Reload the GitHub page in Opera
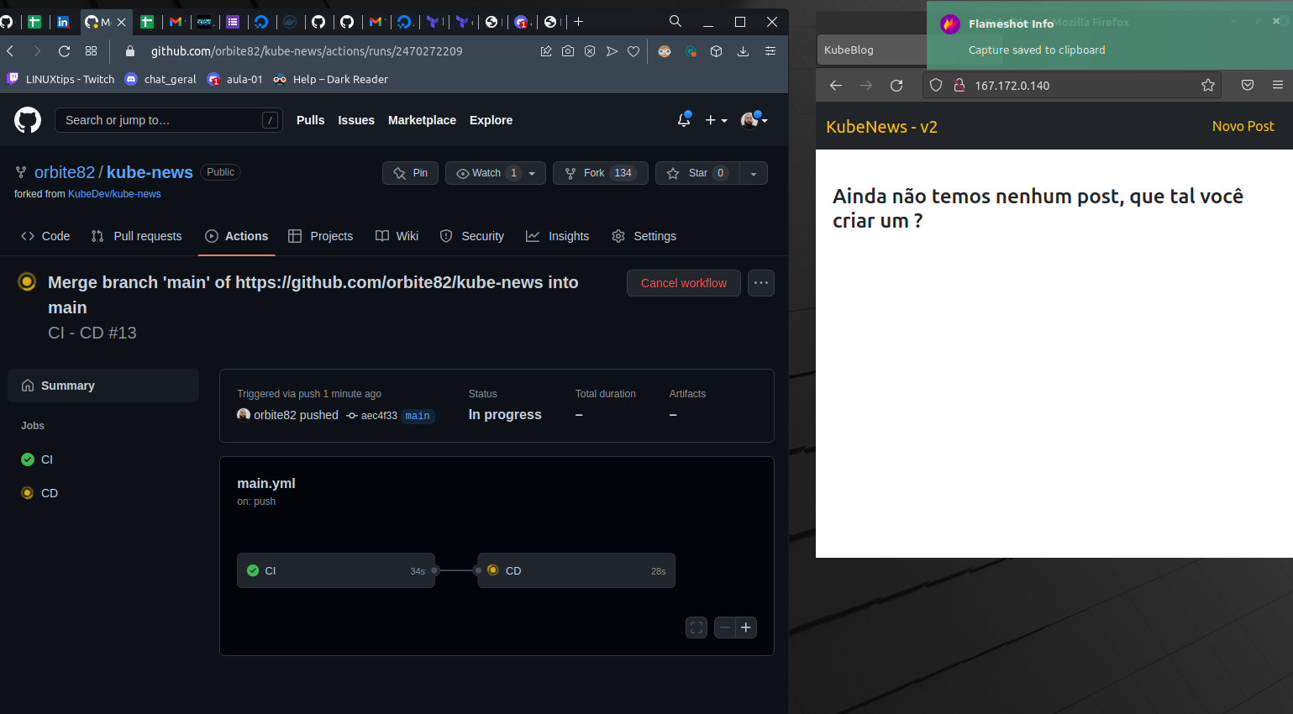 [64, 51]
